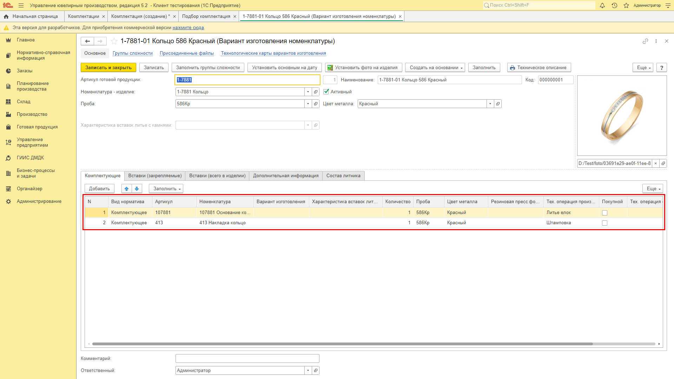Open Проба item card icon

pyautogui.click(x=316, y=104)
